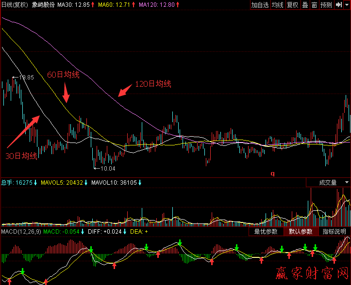Screen dimensions: 351x285
Task: Click the 预测 forecast button
Action: 326,5
